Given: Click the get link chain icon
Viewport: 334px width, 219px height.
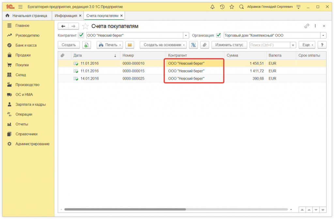Looking at the screenshot, I should click(307, 26).
